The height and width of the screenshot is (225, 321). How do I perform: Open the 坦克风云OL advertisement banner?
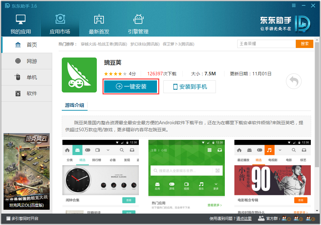[x=27, y=172]
